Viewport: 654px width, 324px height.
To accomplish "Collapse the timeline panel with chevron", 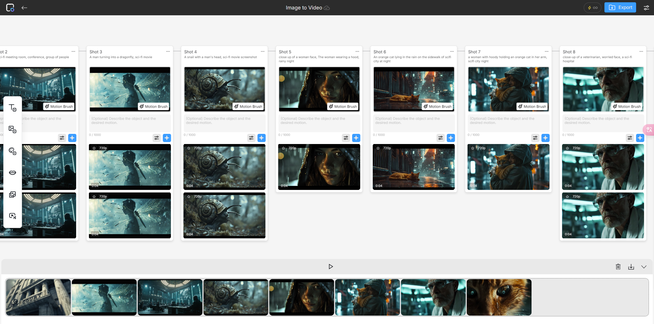I will click(644, 267).
